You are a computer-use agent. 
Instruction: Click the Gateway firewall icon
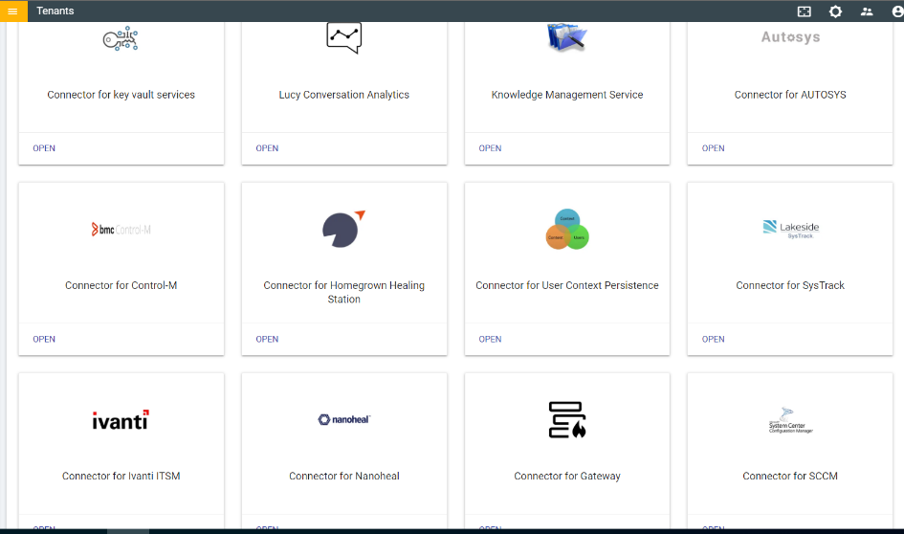point(567,420)
